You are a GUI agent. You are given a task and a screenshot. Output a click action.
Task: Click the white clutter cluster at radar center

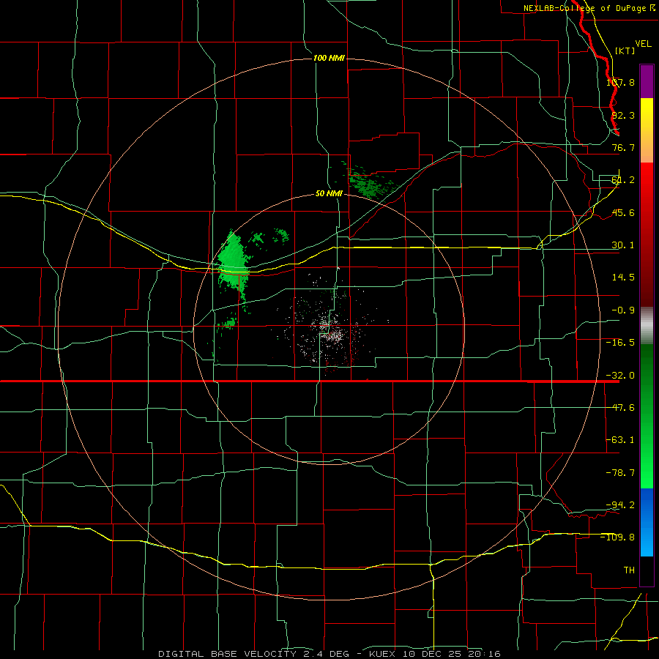(330, 332)
